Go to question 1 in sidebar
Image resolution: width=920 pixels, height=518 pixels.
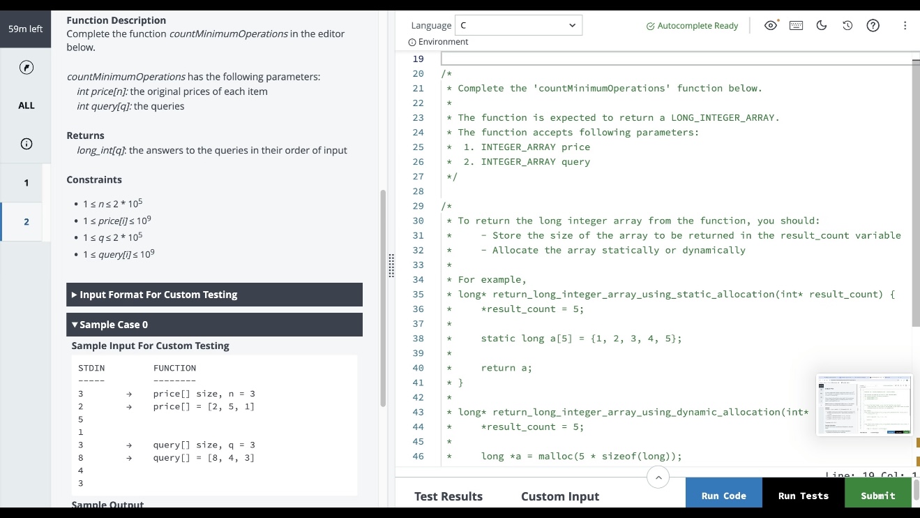pos(26,183)
